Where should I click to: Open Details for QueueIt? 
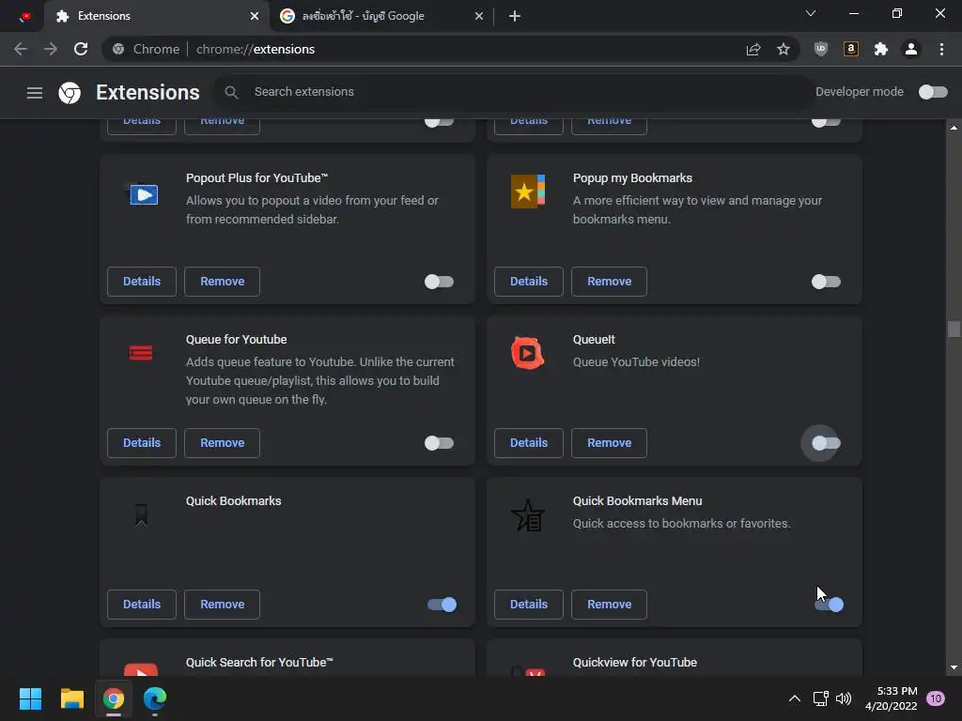coord(529,443)
